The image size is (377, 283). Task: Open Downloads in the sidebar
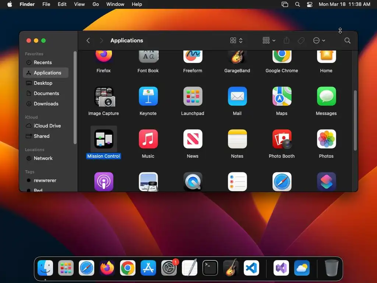tap(46, 104)
